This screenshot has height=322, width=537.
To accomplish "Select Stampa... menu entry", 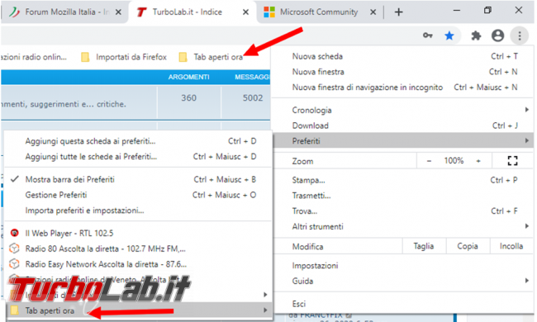I will (403, 180).
